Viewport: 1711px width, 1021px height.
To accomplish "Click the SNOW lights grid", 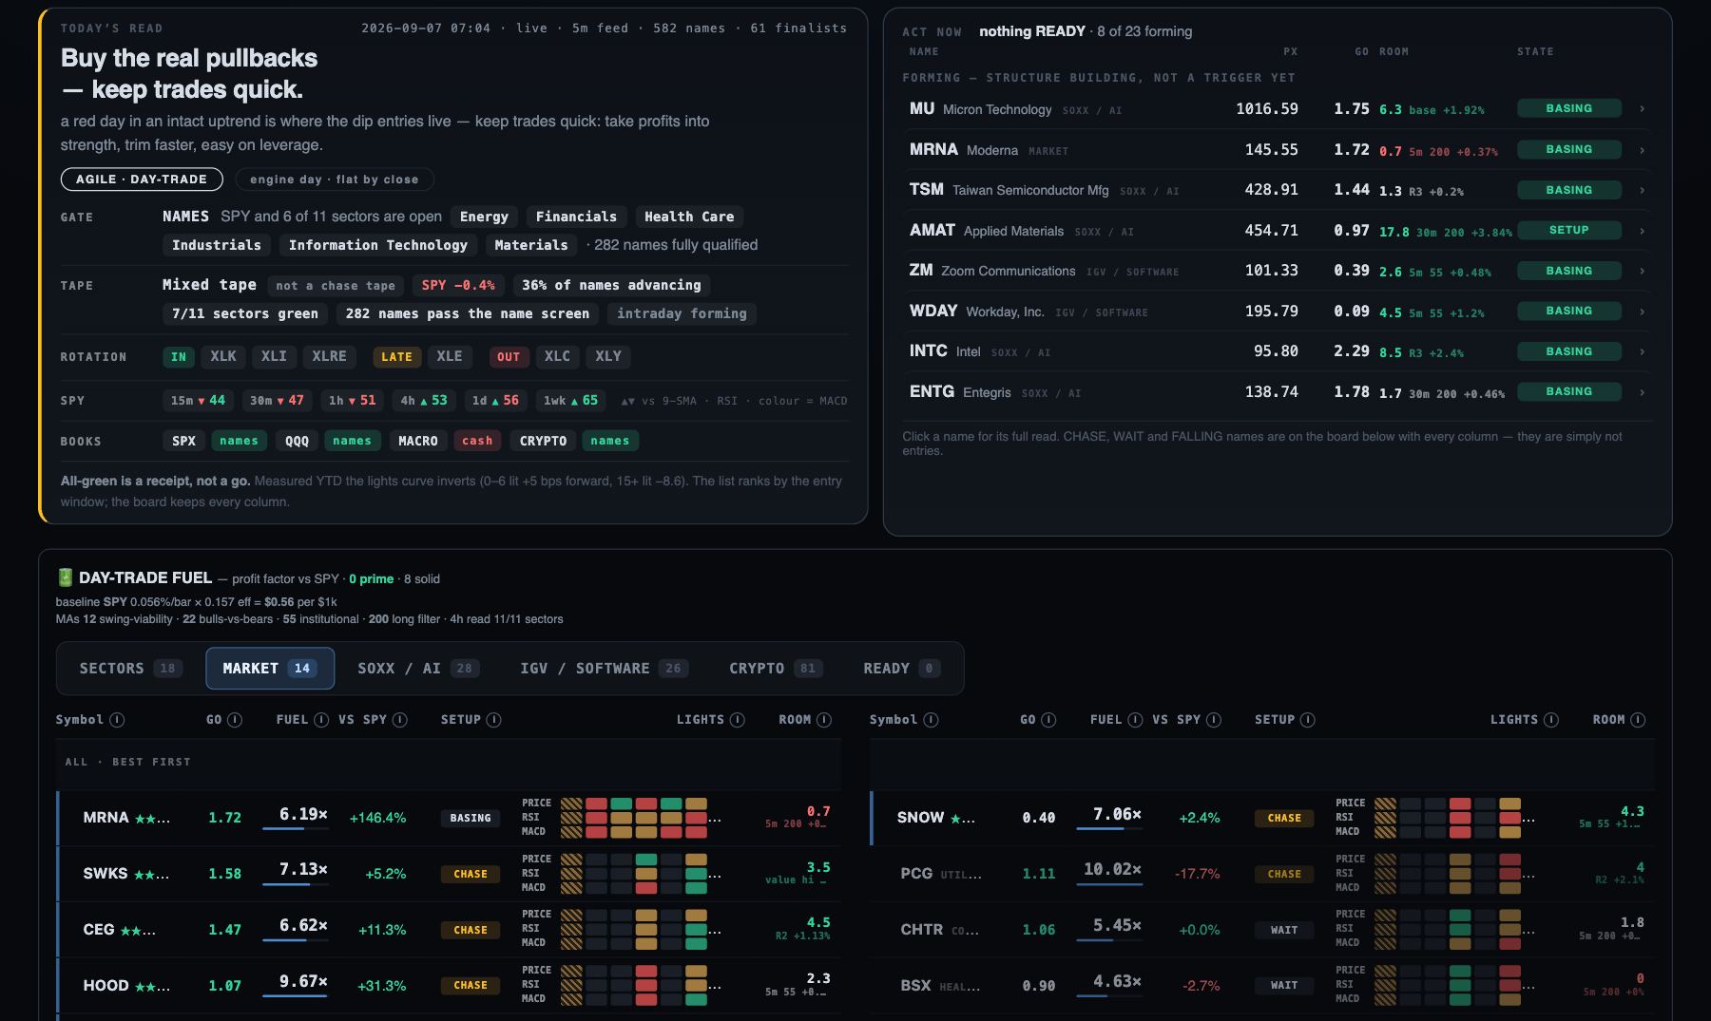I will point(1448,818).
